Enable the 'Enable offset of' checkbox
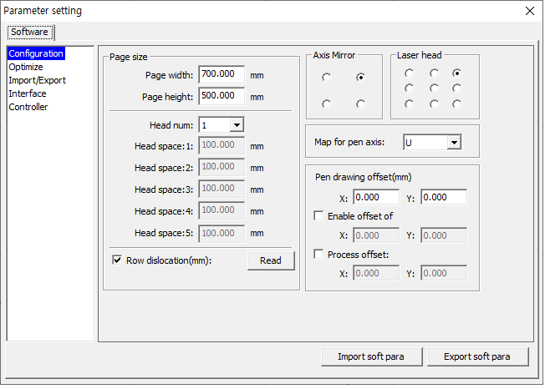The height and width of the screenshot is (389, 545). click(318, 215)
